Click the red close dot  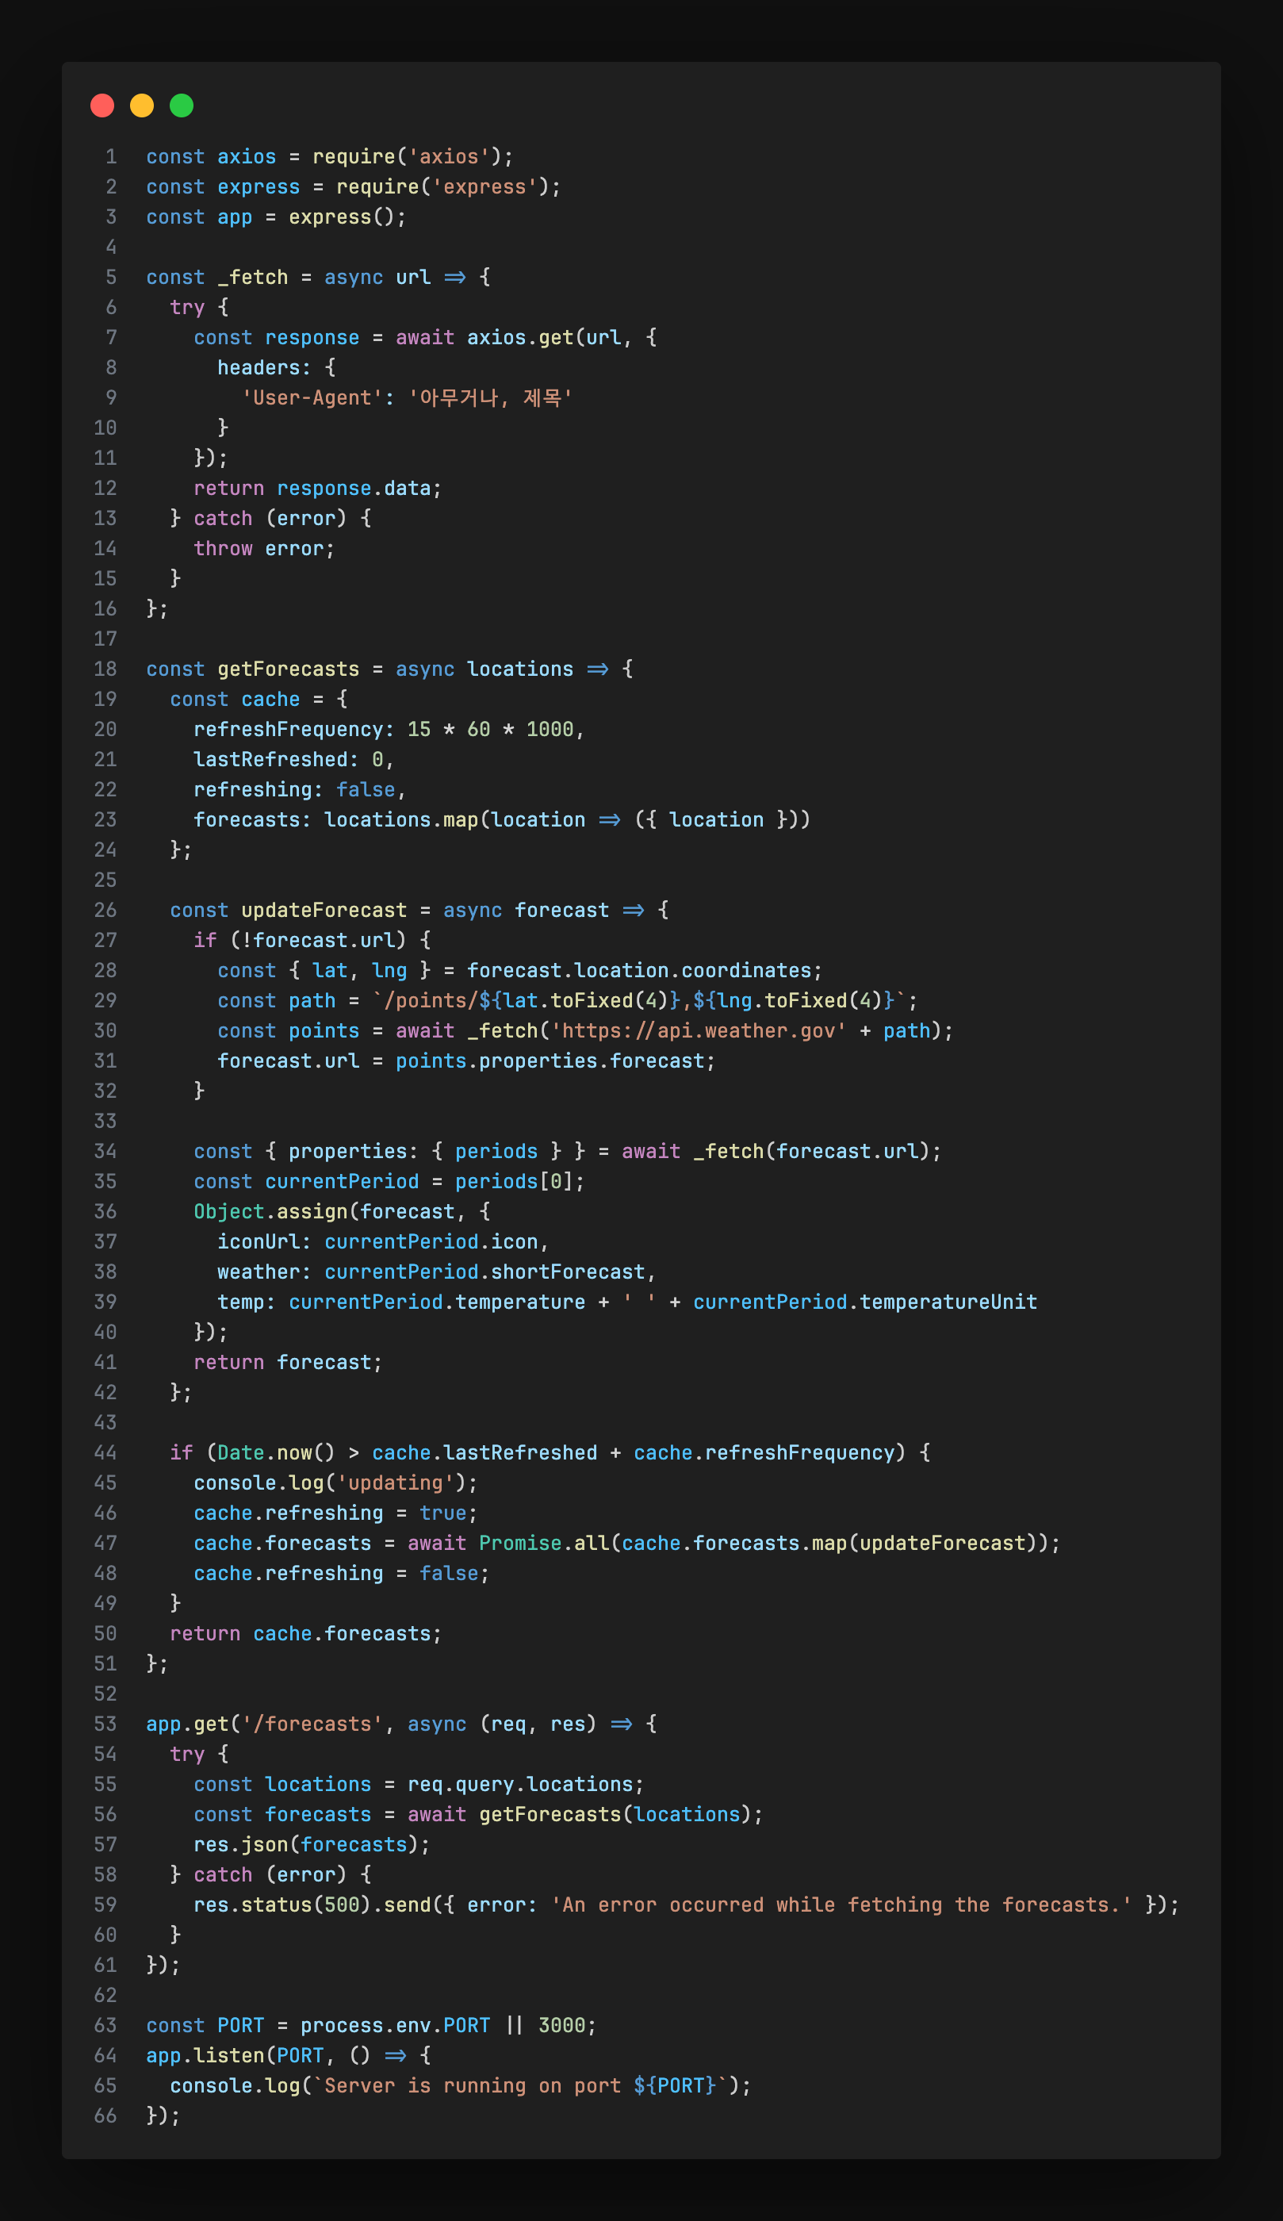[102, 105]
